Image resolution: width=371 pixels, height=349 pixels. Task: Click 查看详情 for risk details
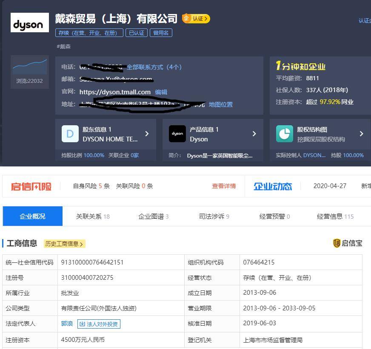(x=224, y=186)
